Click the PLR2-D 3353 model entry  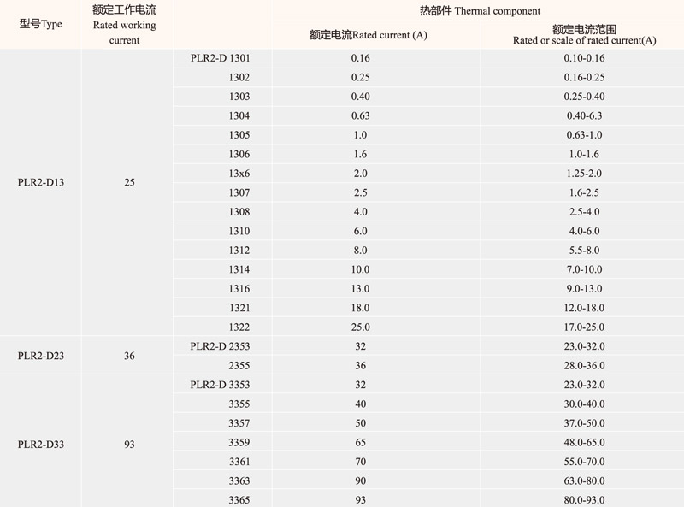tap(219, 384)
